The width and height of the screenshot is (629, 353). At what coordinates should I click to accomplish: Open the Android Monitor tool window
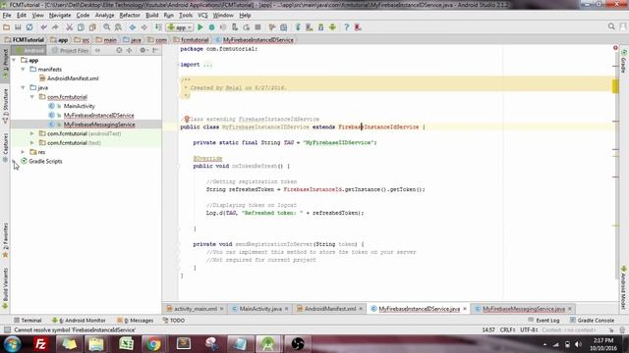click(x=79, y=321)
